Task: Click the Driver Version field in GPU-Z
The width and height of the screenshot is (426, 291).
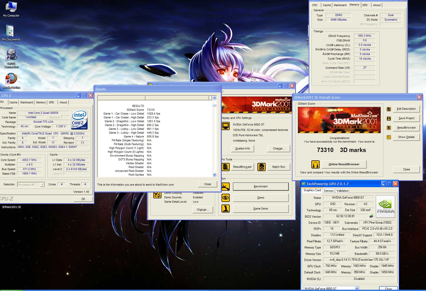Action: [x=359, y=260]
